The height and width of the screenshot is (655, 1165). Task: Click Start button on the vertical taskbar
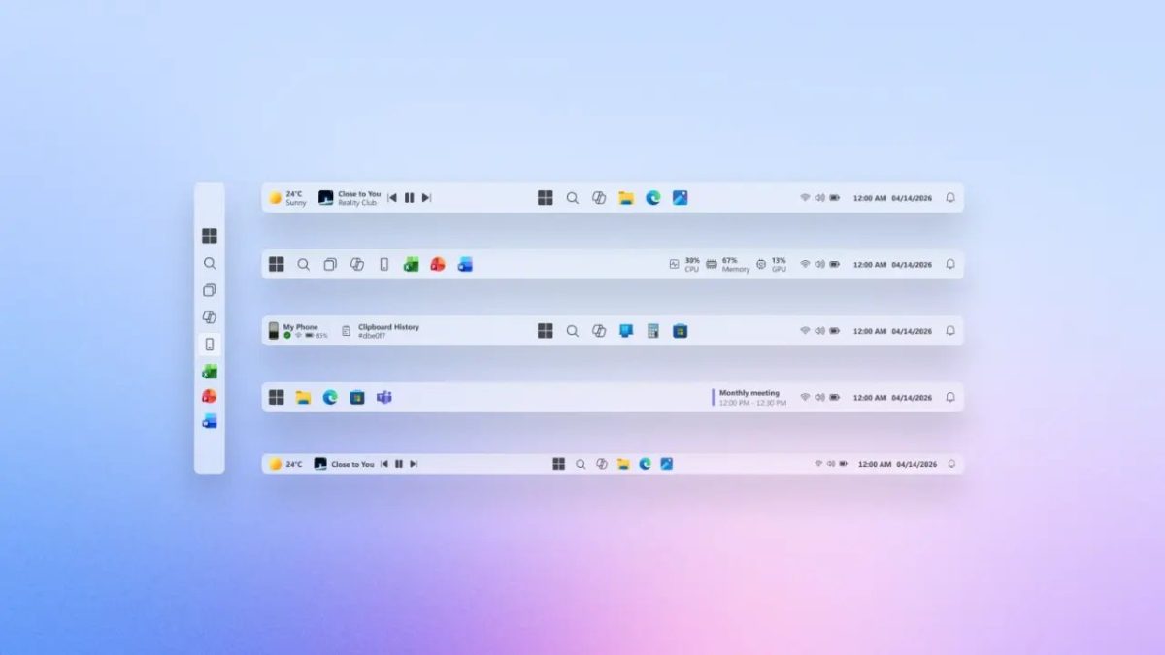(210, 236)
